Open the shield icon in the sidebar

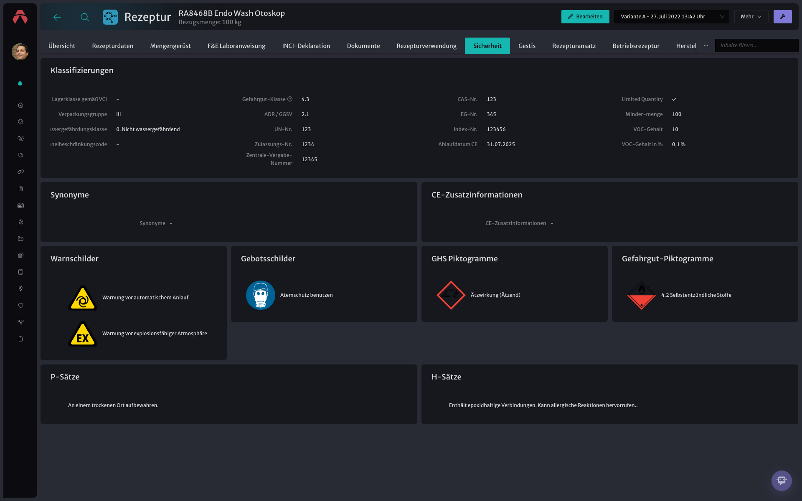click(x=20, y=306)
